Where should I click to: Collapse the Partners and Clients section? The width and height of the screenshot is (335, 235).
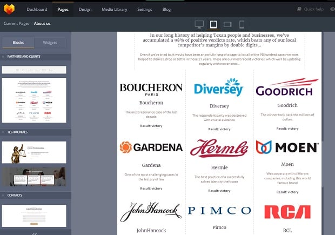click(3, 56)
